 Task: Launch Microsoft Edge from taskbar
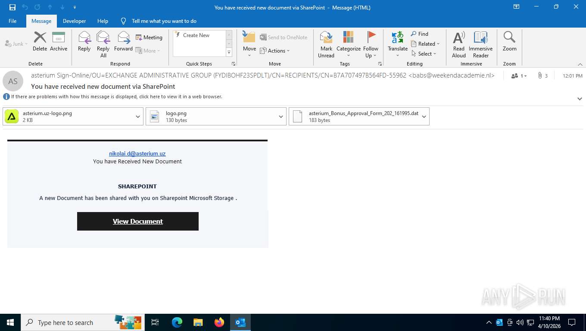click(x=177, y=322)
